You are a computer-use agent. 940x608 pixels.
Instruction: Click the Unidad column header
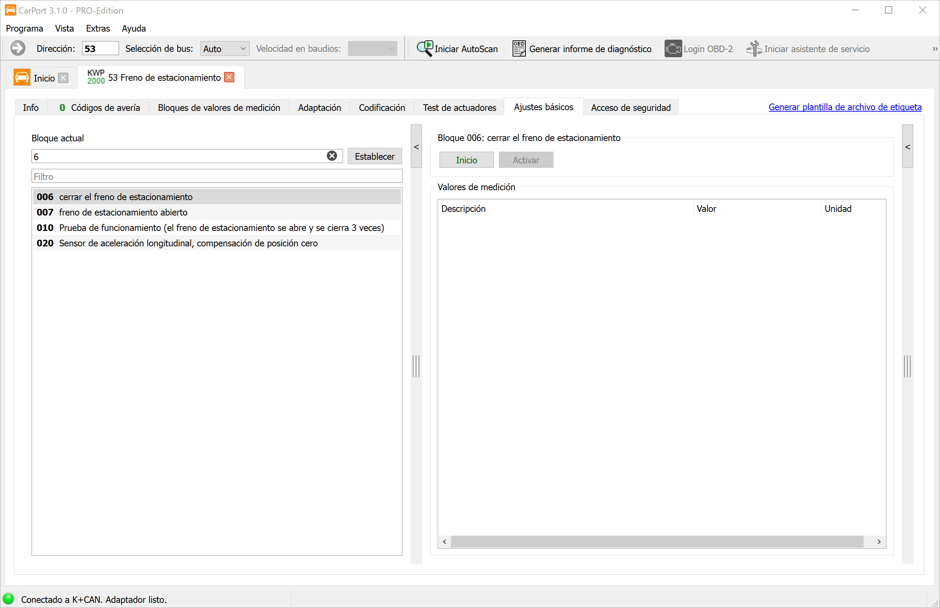point(854,209)
